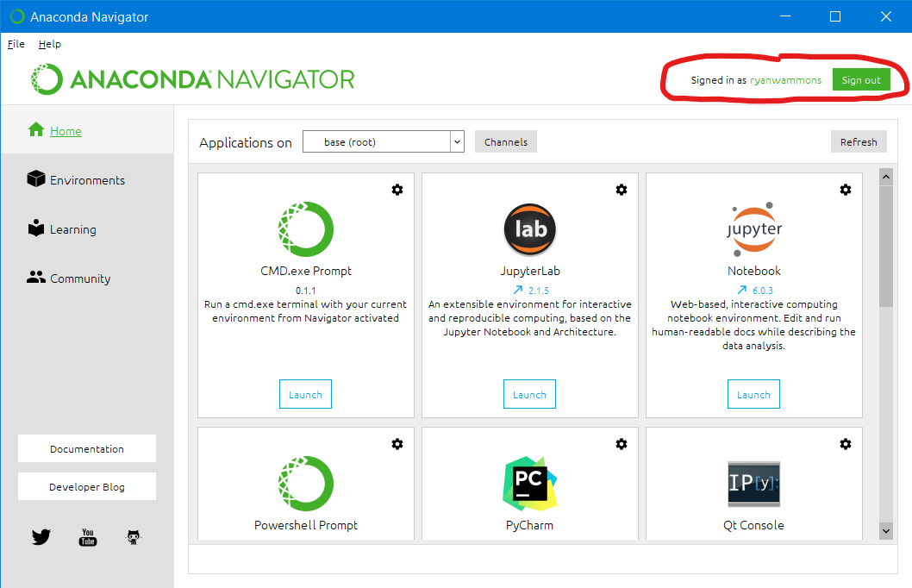Click the scrollbar up arrow
912x588 pixels.
[x=886, y=177]
